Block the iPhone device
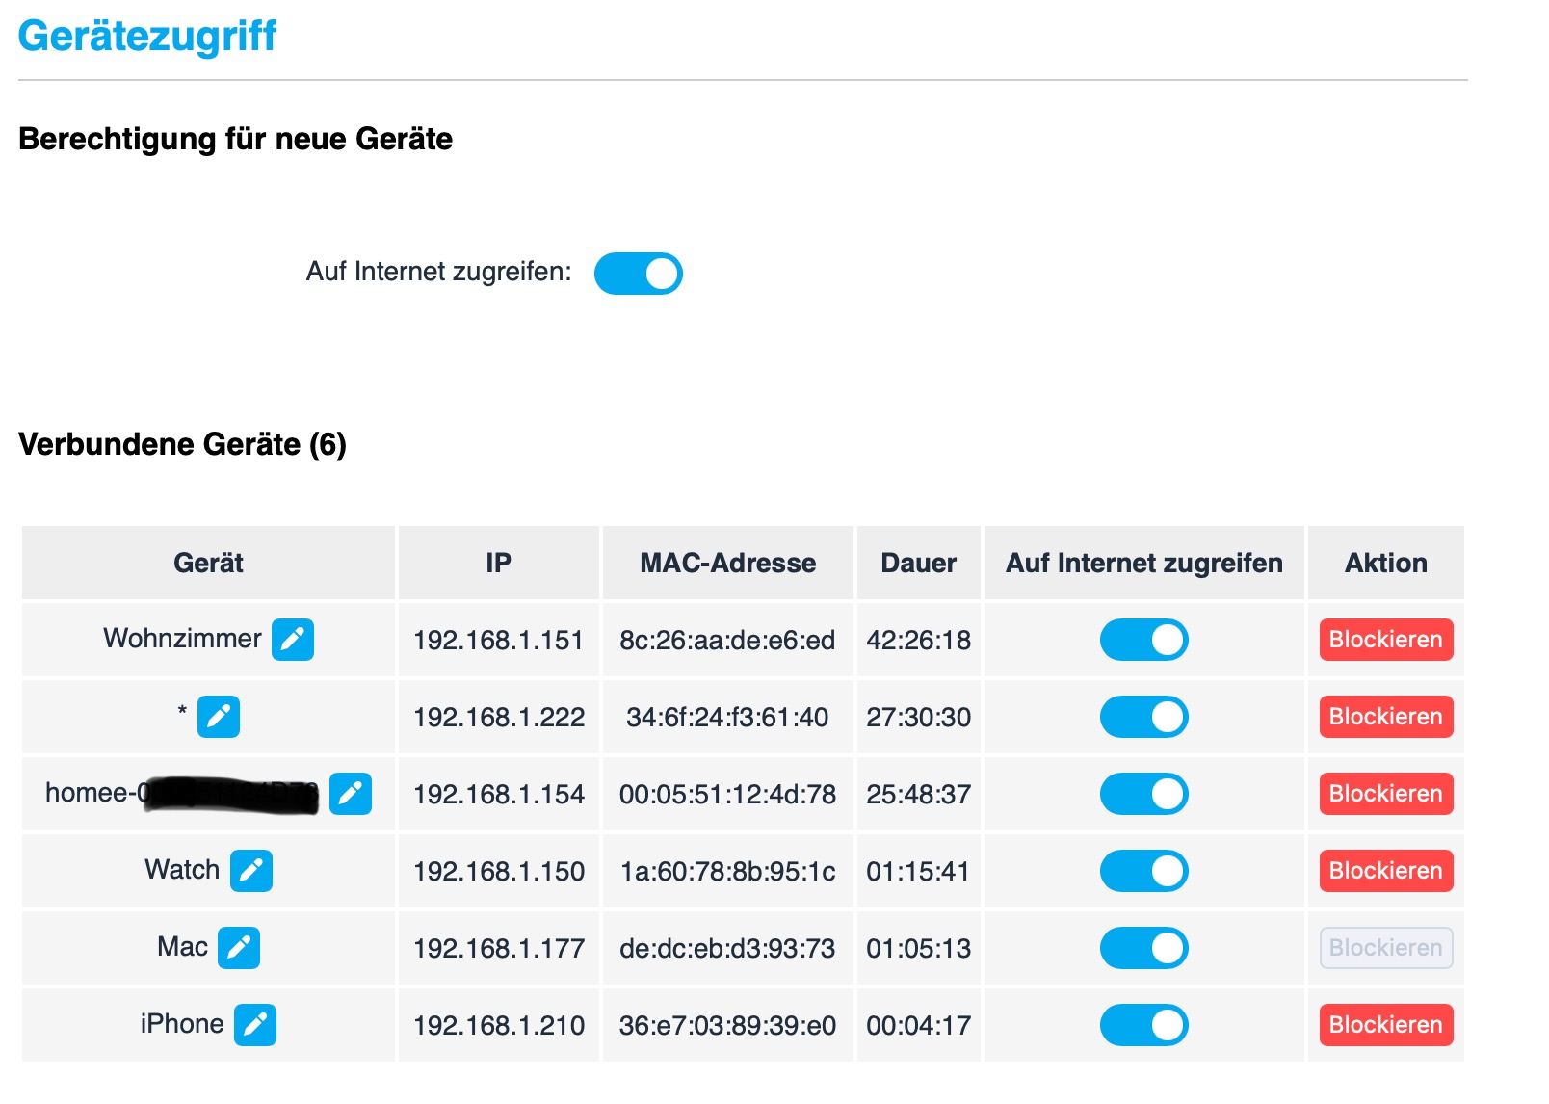The height and width of the screenshot is (1104, 1549). pyautogui.click(x=1386, y=1025)
